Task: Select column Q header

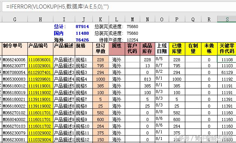Action: pos(193,19)
